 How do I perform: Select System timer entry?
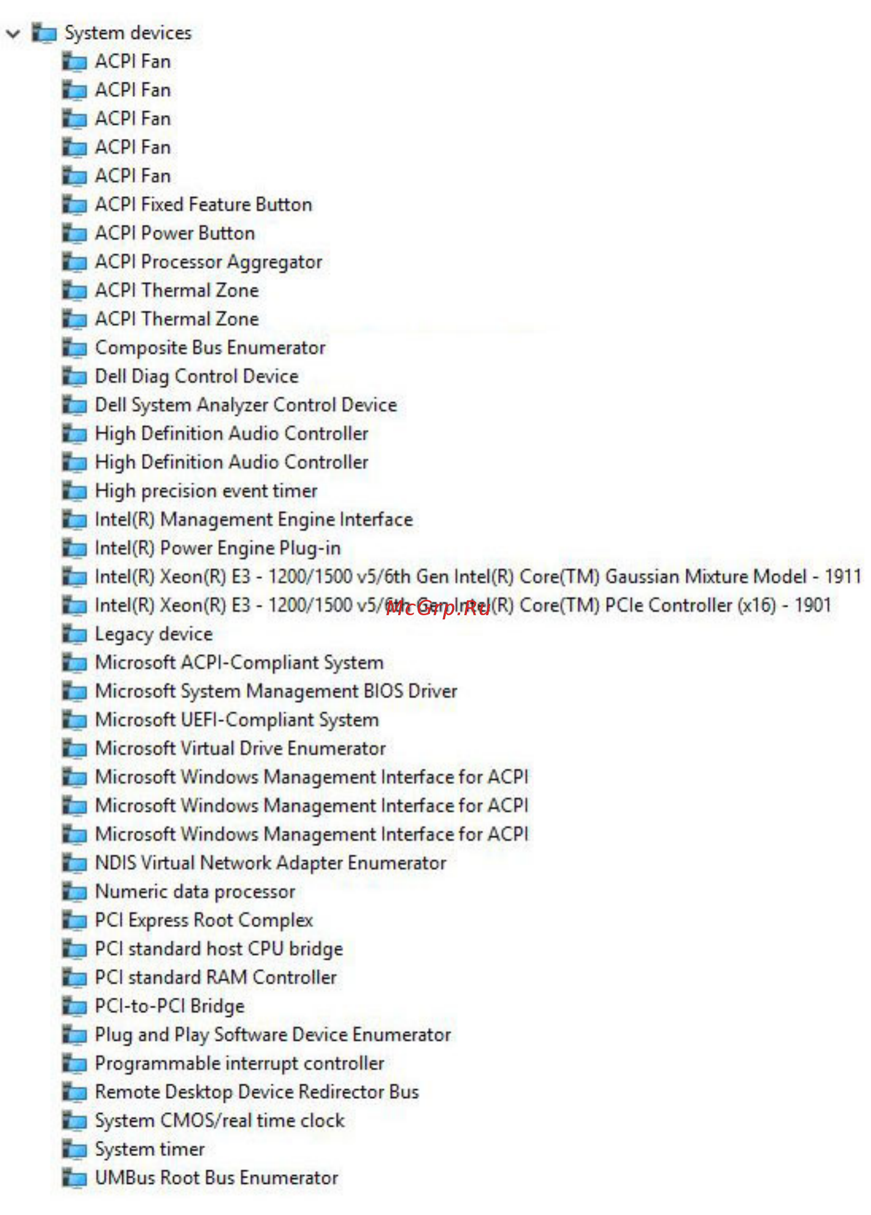150,1149
